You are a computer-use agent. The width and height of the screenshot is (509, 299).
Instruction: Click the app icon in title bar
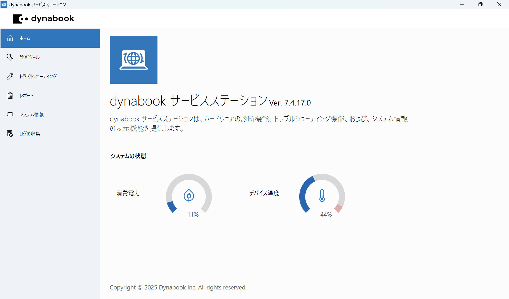4,5
